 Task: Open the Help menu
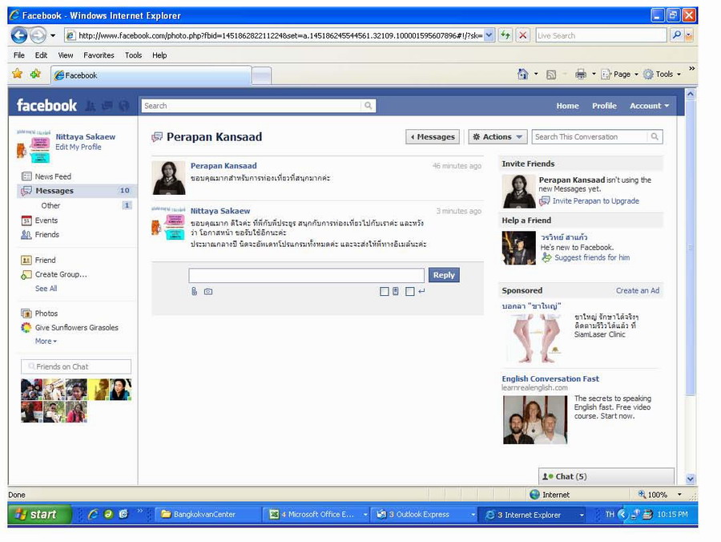coord(159,55)
